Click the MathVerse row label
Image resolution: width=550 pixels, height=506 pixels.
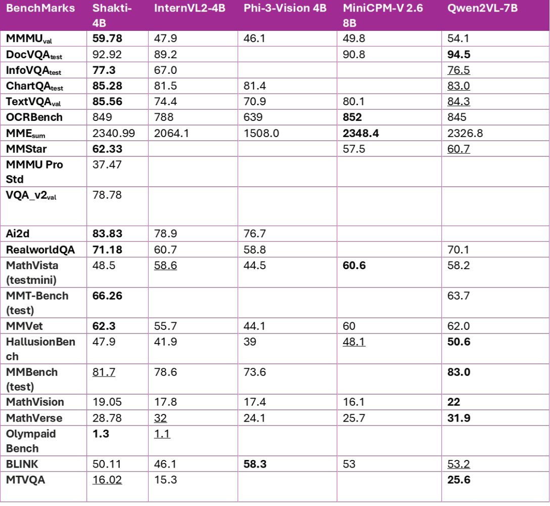pos(34,418)
